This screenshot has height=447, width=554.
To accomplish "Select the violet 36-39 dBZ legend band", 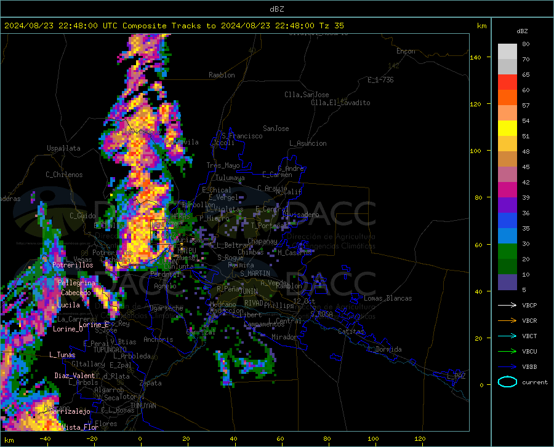I will coord(507,205).
